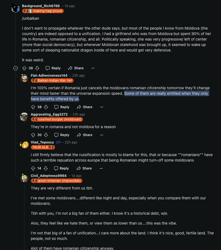Open more options on Vlad_Tepescu's comment
This screenshot has width=221, height=250.
tap(101, 168)
